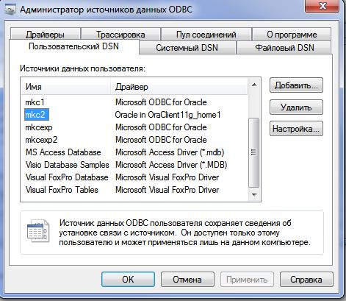Select the Visual FoxPro Tables source
The image size is (346, 301).
(62, 190)
